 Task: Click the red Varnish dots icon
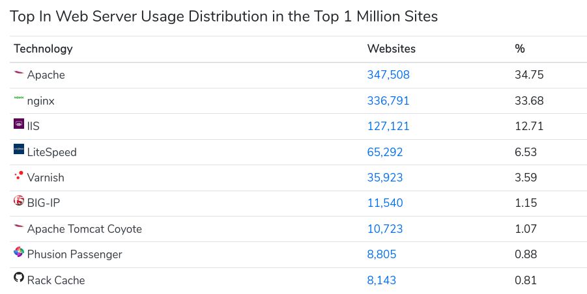tap(19, 176)
